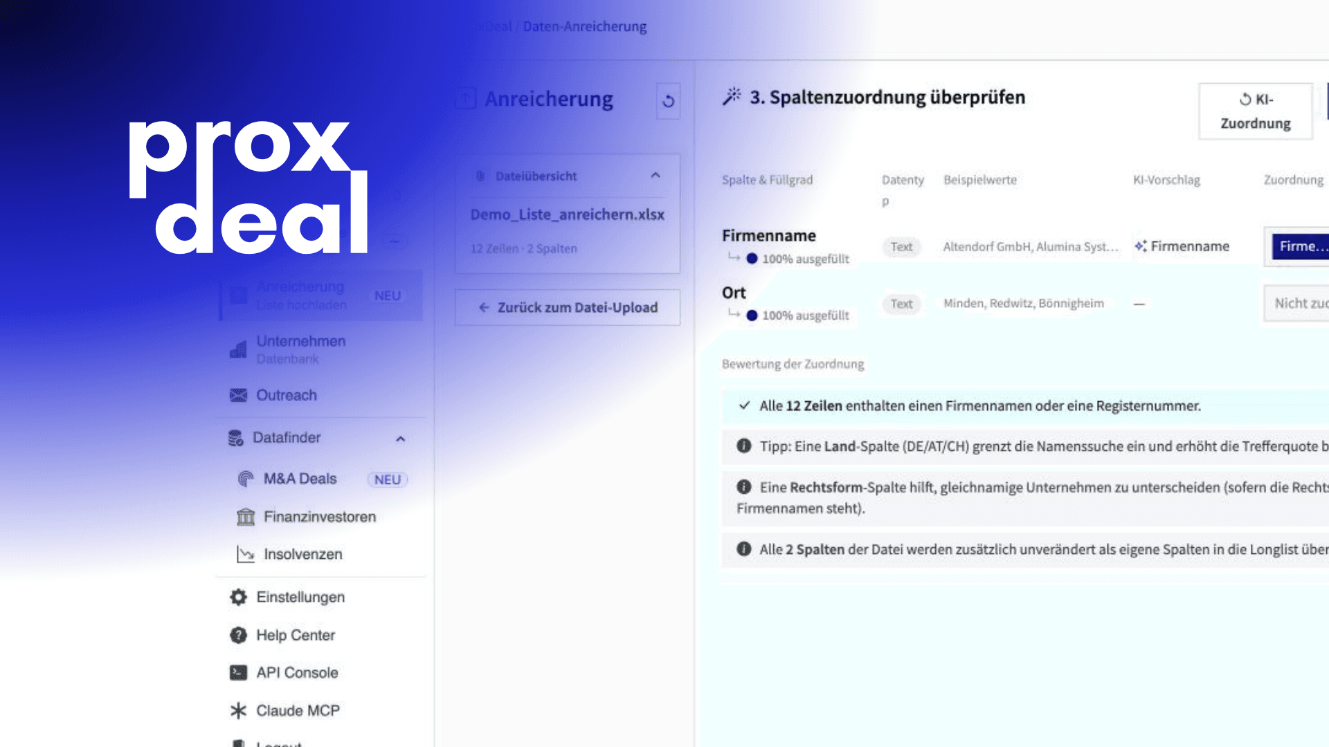Collapse the Datafinder section chevron
This screenshot has width=1329, height=747.
point(400,439)
